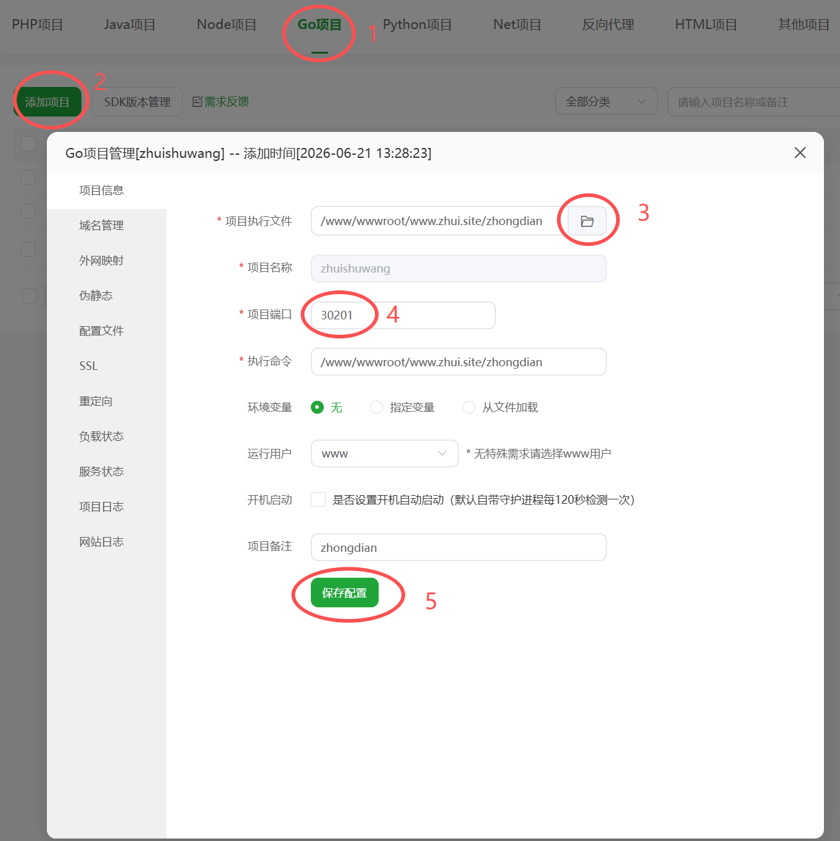Open the 全部分类 category dropdown
This screenshot has width=840, height=841.
click(606, 101)
